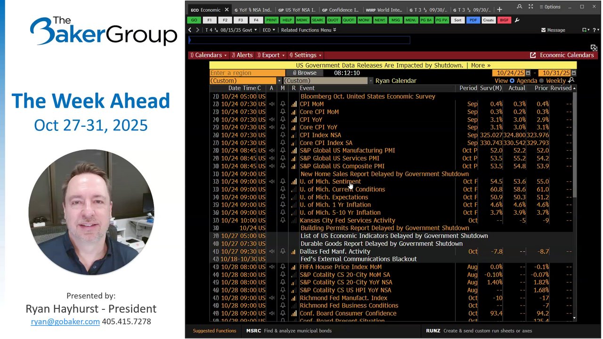Image resolution: width=603 pixels, height=339 pixels.
Task: Toggle alert bell for Core CPI YoY
Action: point(283,127)
